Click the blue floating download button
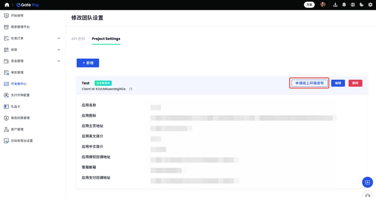The width and height of the screenshot is (376, 197). (x=367, y=182)
